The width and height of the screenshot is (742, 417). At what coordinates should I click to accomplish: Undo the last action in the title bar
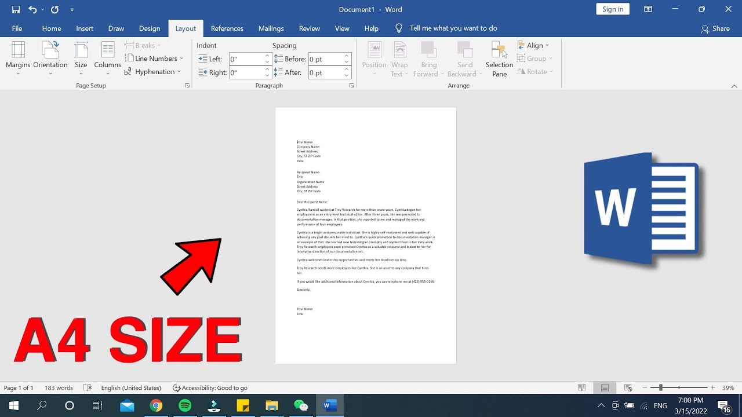(32, 9)
